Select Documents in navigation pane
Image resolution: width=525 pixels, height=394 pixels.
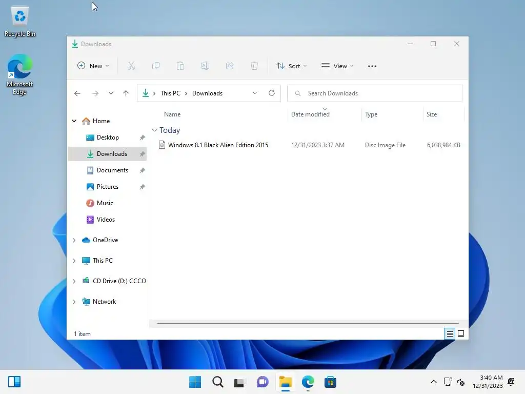pos(107,170)
